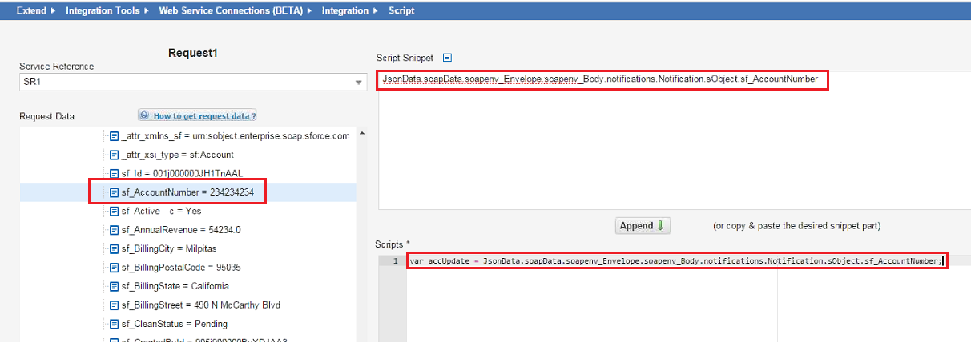Viewport: 971px width, 343px height.
Task: Open the Service Reference dropdown
Action: pos(358,83)
